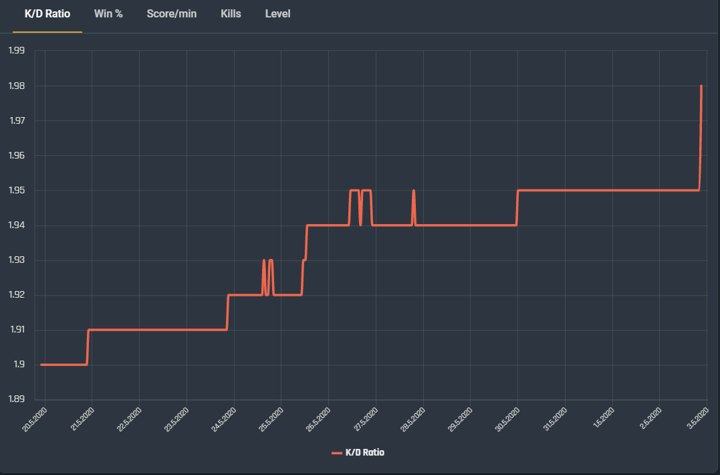The image size is (720, 475).
Task: Click the 1.94 y-axis label
Action: tap(17, 225)
